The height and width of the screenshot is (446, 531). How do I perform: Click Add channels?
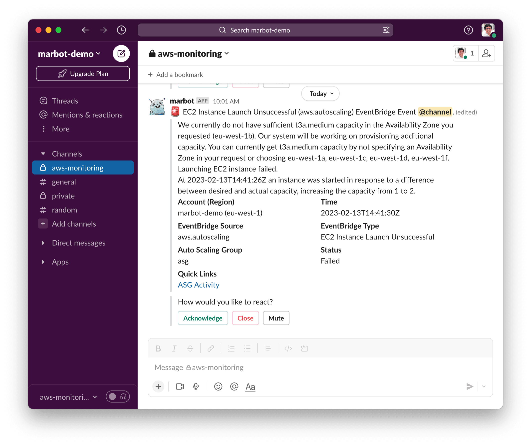pos(83,224)
